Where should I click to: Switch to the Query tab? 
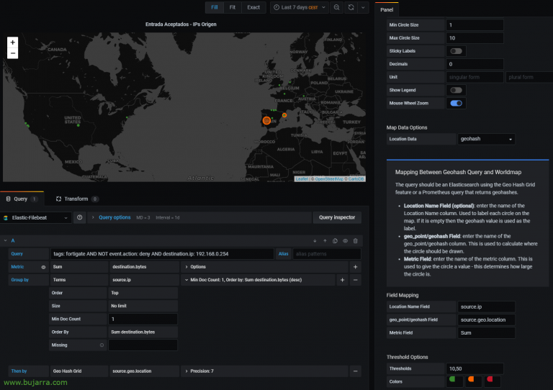[x=22, y=199]
